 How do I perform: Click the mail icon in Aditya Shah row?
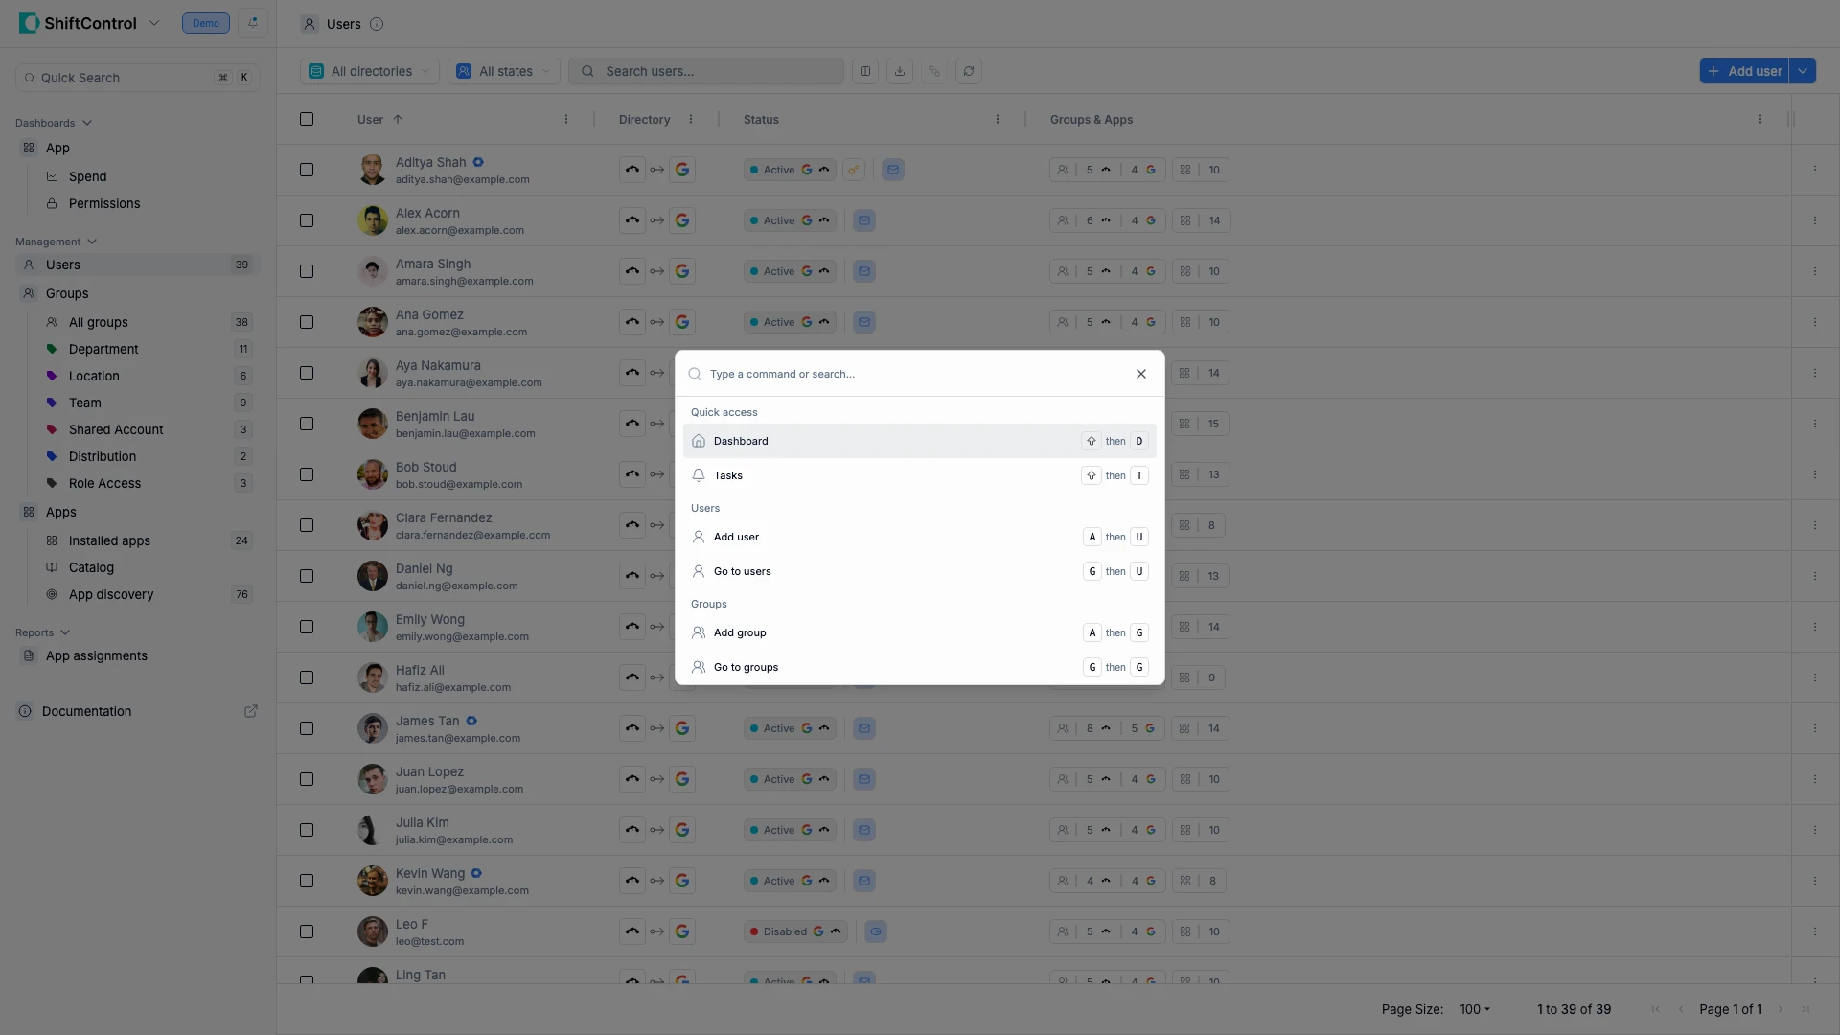tap(893, 170)
